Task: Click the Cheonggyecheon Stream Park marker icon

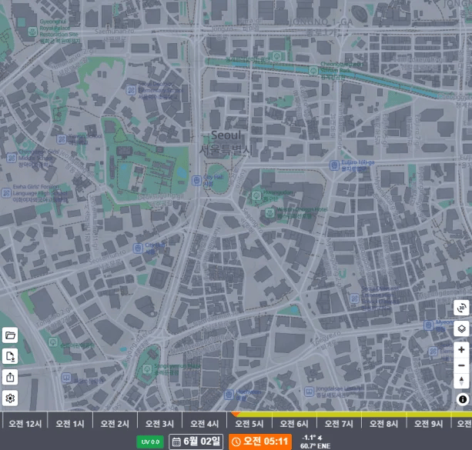Action: [x=313, y=71]
